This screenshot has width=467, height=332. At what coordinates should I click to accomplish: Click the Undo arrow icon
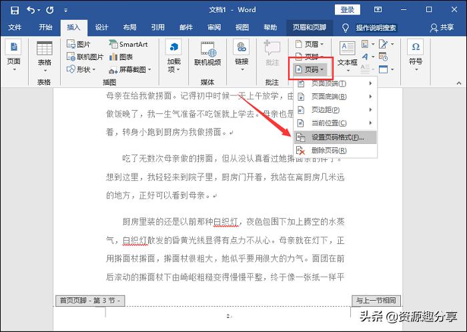pos(31,10)
